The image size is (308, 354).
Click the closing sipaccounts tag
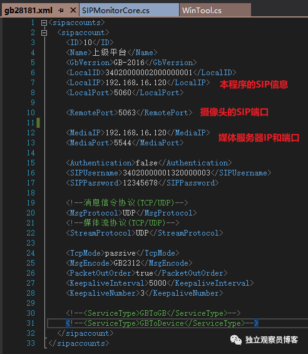coord(79,343)
